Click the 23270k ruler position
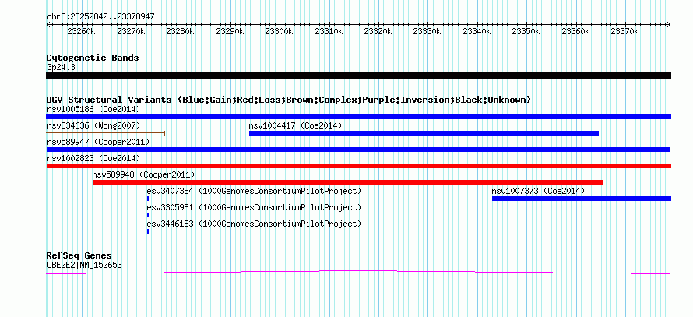Screen dimensions: 693x317 pyautogui.click(x=131, y=31)
